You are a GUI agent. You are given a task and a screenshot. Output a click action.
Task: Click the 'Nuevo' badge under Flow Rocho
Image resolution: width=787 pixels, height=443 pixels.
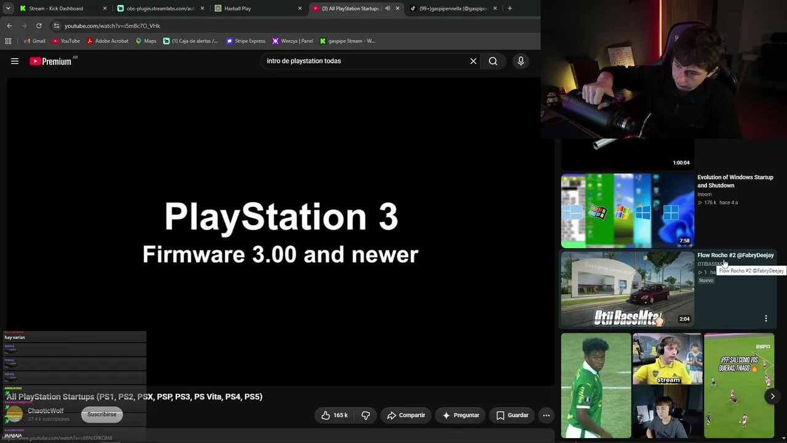coord(706,281)
